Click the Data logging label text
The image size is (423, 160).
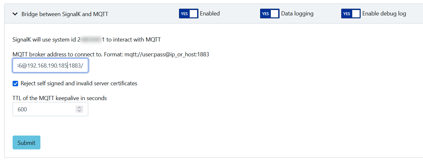coord(297,14)
